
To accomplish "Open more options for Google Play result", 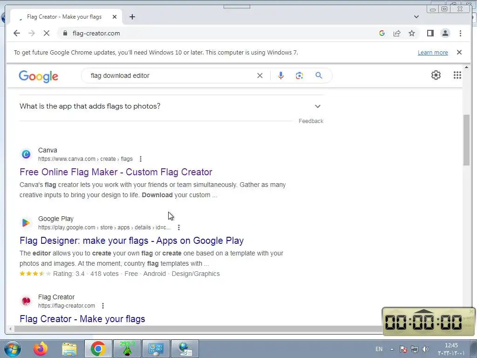I will click(x=179, y=227).
